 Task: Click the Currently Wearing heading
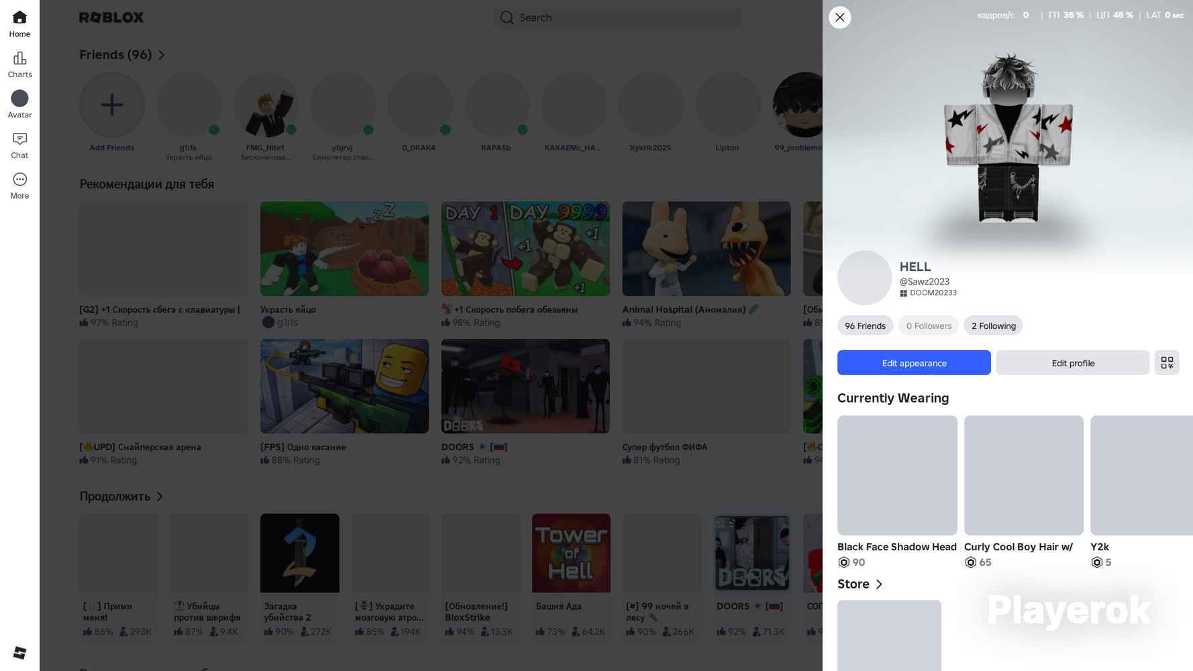(893, 398)
